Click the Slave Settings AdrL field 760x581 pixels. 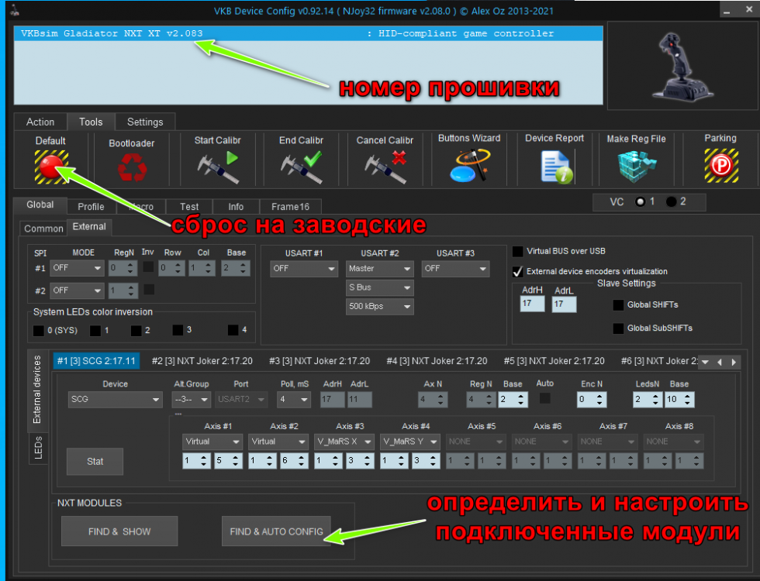(565, 304)
